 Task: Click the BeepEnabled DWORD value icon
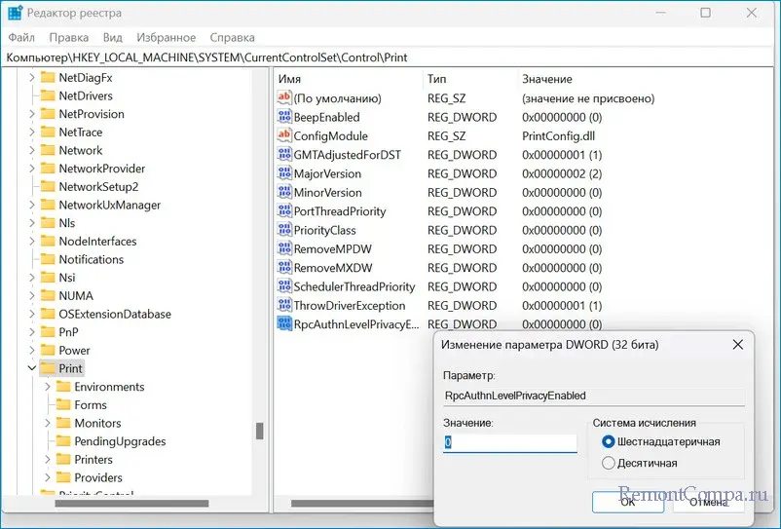[x=285, y=117]
